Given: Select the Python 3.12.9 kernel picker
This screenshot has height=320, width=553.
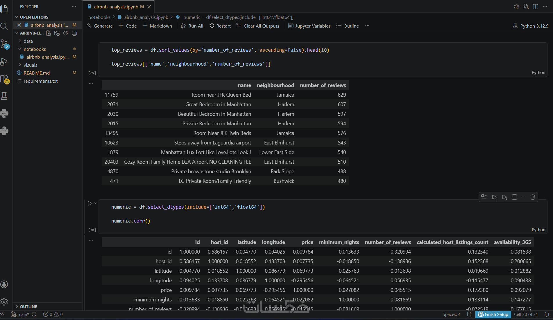Looking at the screenshot, I should [531, 26].
